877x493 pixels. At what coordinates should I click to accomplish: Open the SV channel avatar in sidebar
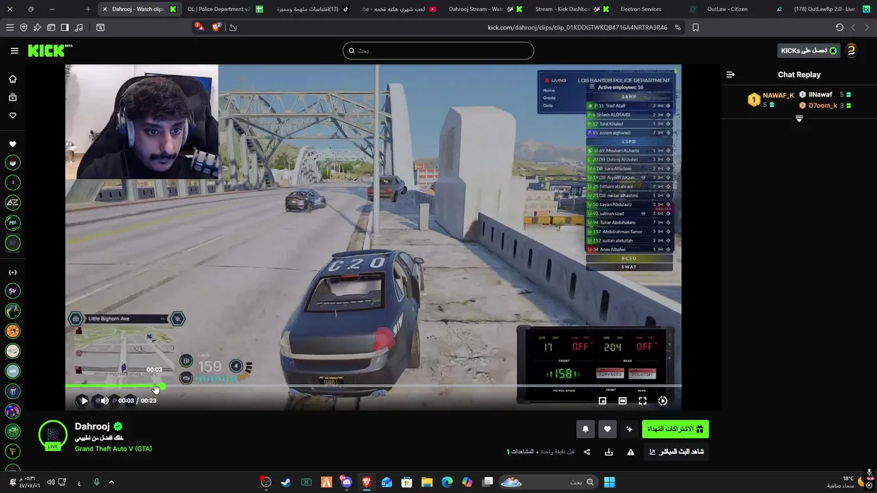tap(12, 291)
